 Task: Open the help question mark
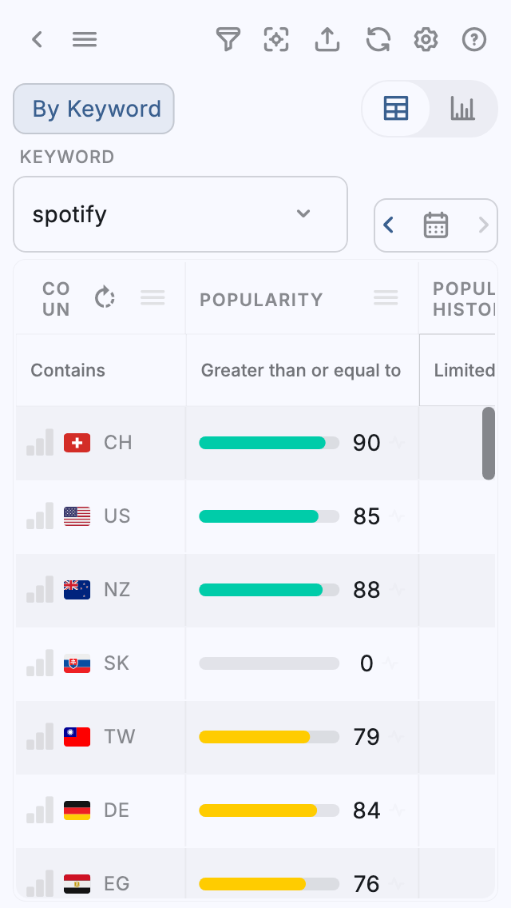tap(474, 39)
